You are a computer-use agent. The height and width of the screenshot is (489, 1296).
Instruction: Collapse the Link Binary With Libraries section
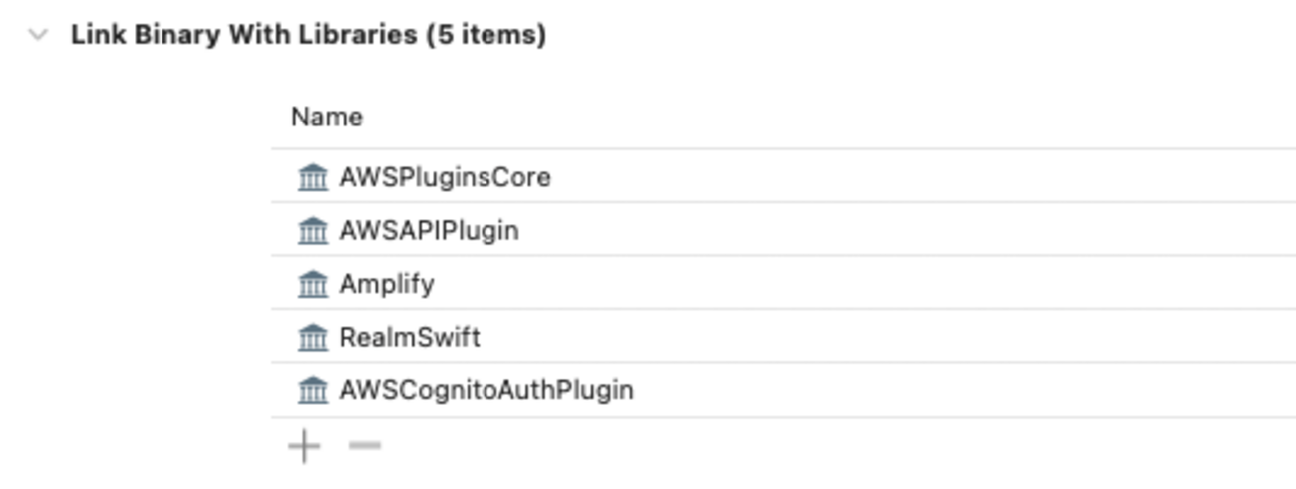tap(39, 35)
